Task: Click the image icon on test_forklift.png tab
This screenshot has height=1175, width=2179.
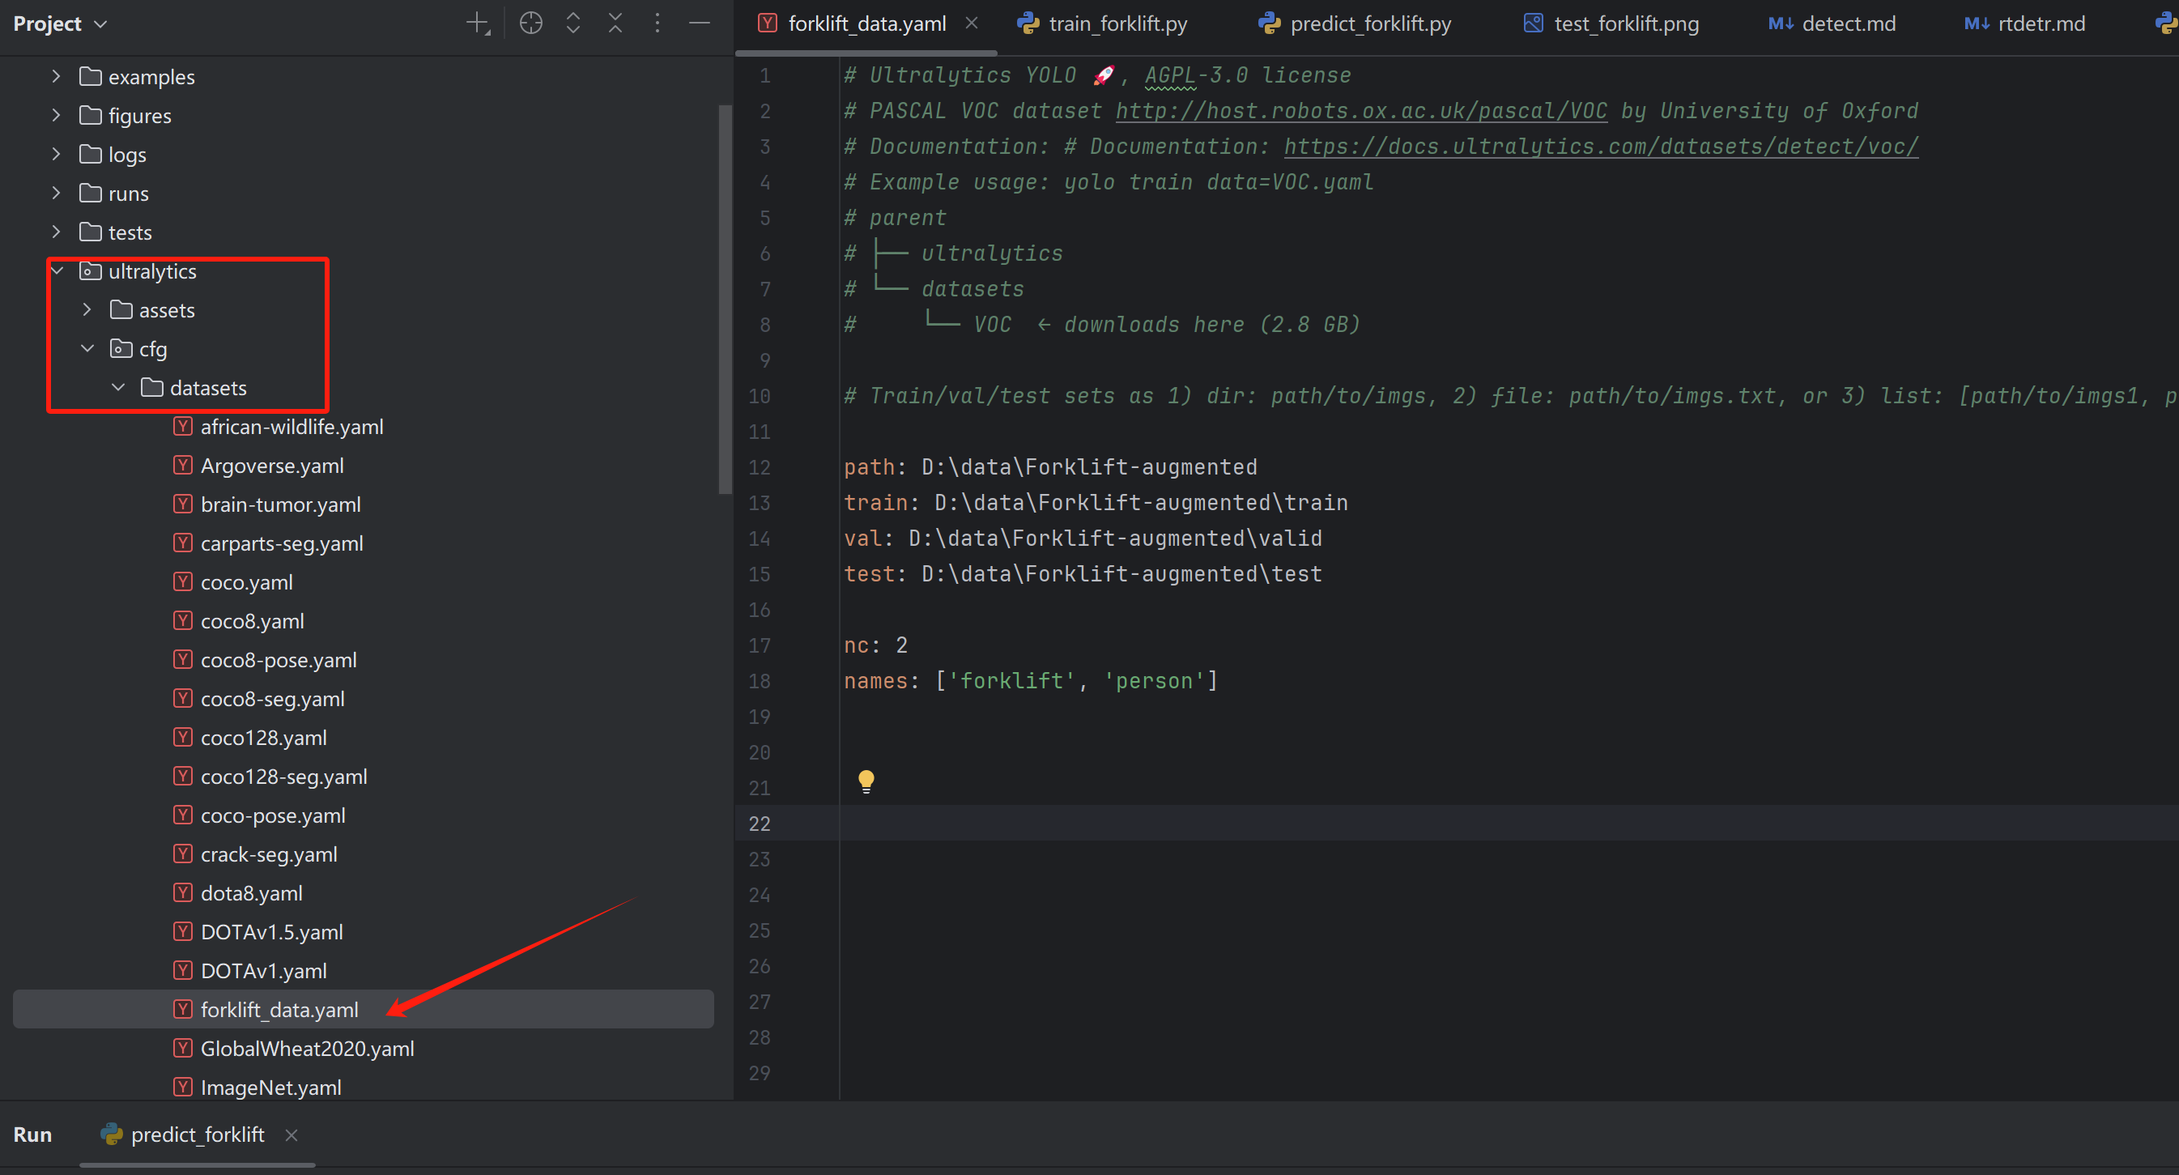Action: [x=1532, y=23]
